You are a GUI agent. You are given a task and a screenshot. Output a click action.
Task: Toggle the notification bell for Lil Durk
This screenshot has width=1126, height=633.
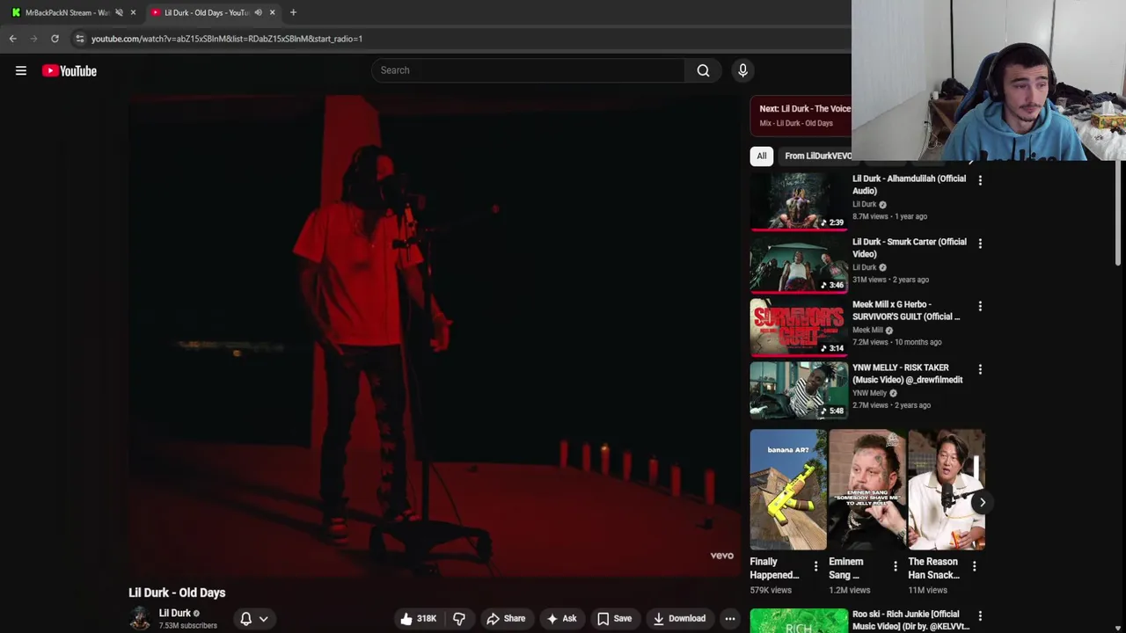tap(245, 619)
